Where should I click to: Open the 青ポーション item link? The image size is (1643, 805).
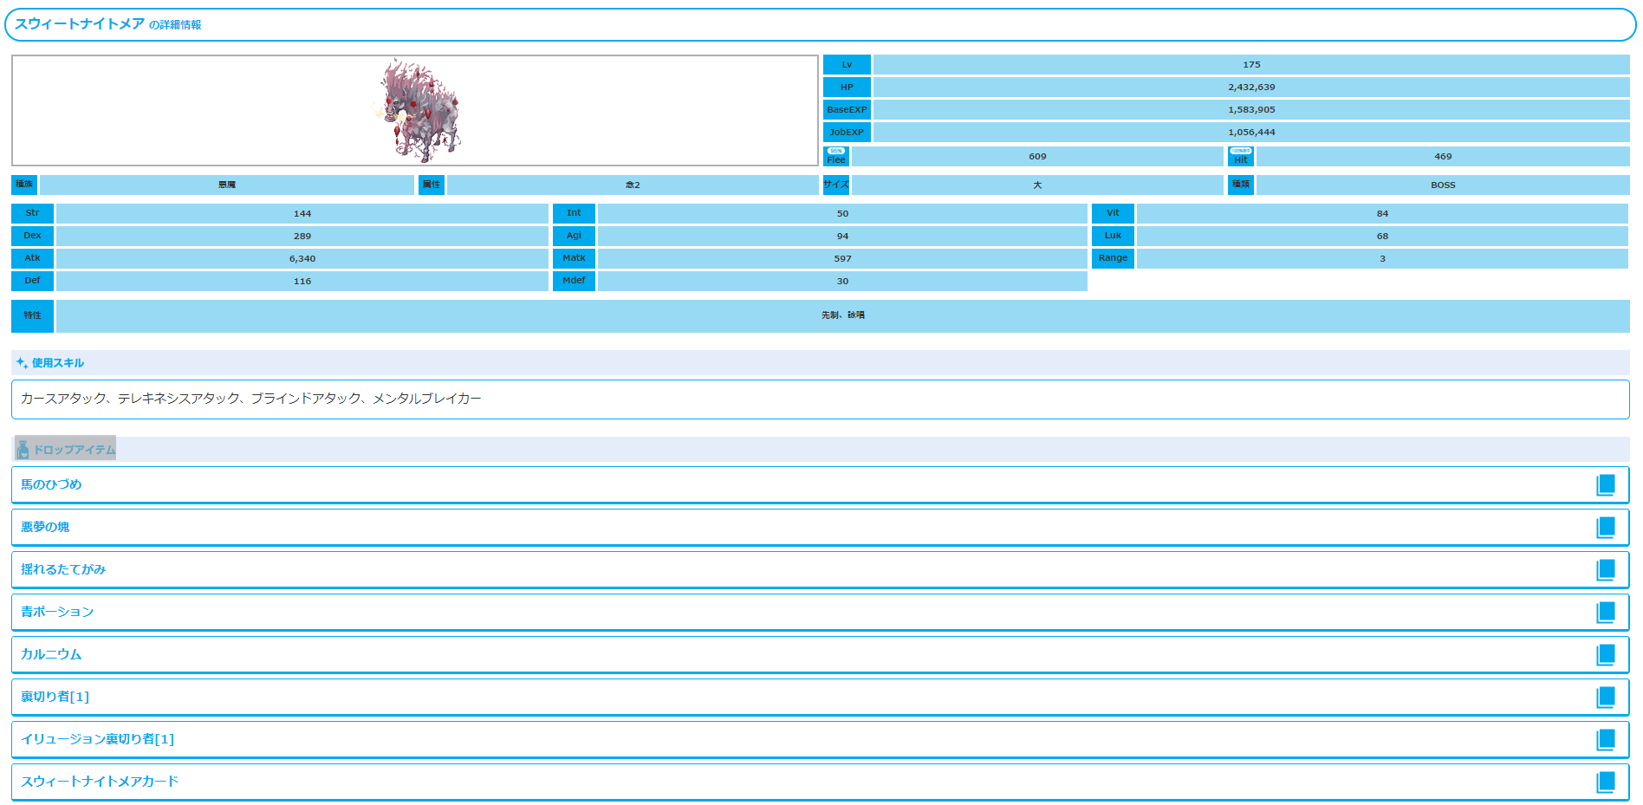click(x=57, y=612)
